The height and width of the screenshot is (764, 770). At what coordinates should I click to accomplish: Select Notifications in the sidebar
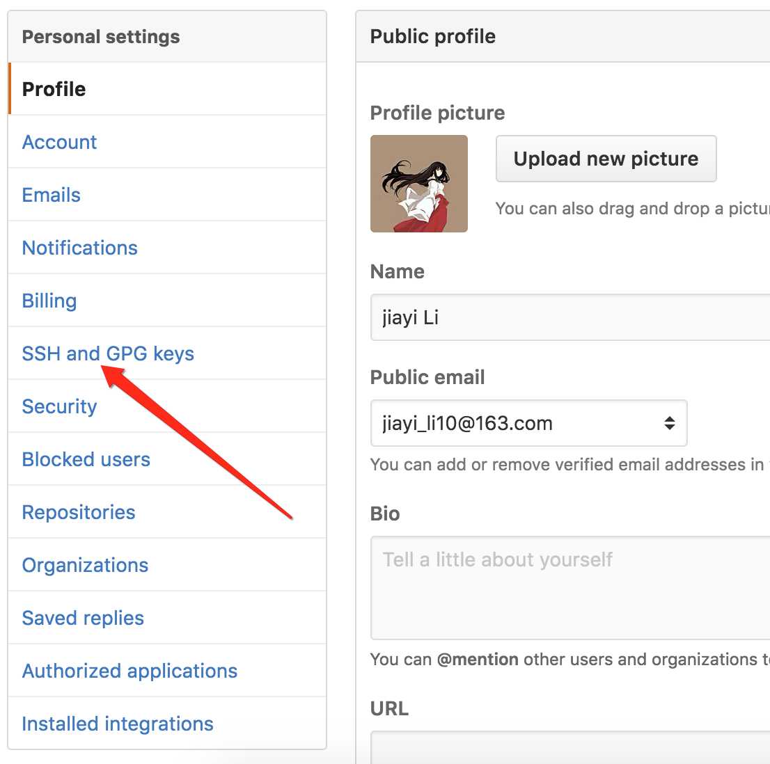point(167,247)
